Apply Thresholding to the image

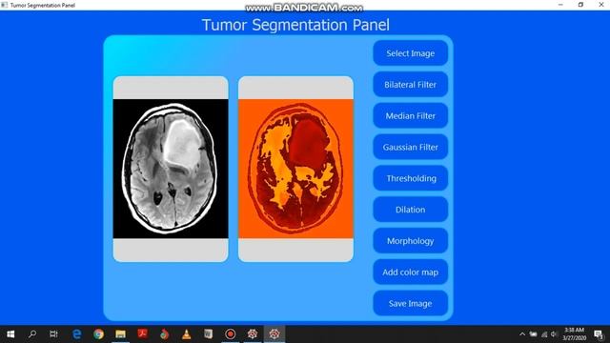[410, 178]
